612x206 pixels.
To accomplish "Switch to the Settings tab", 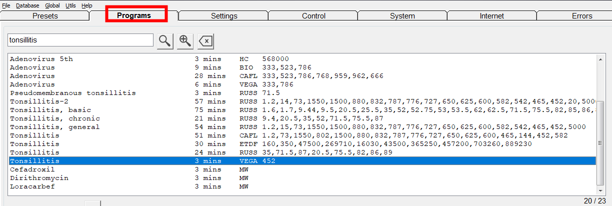I will 224,16.
